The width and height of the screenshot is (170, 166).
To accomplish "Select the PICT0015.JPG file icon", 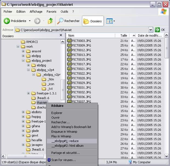I will coord(69,59).
